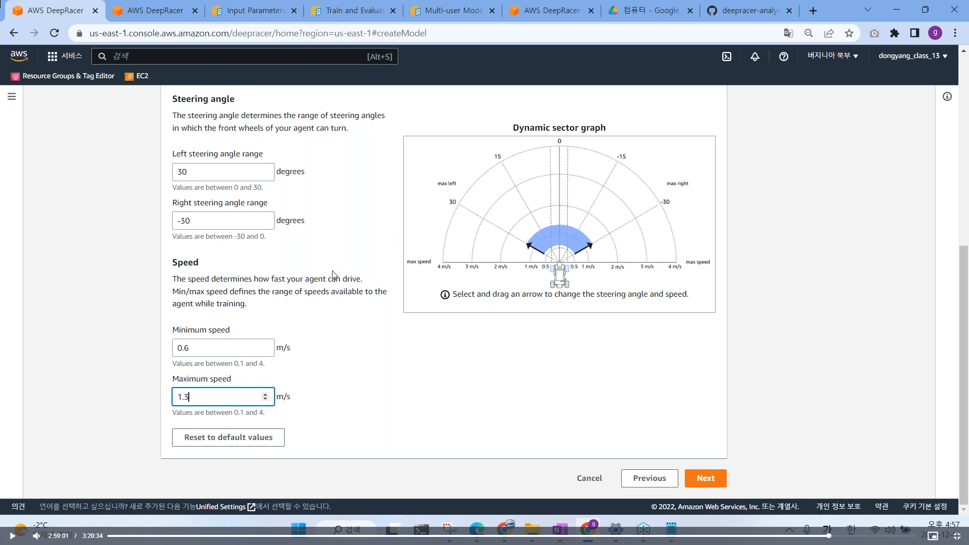Expand the region selector dropdown

click(x=832, y=56)
